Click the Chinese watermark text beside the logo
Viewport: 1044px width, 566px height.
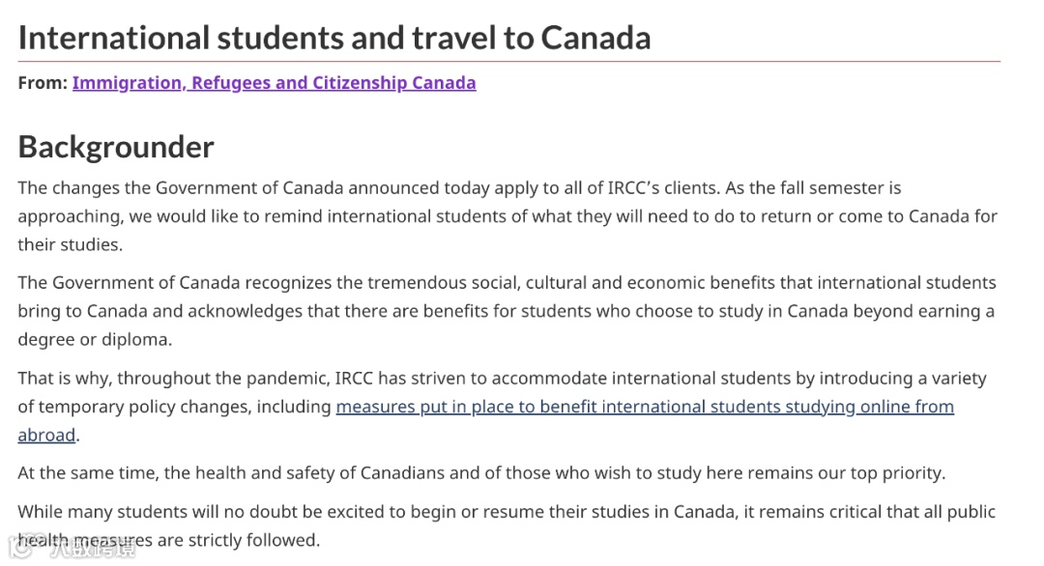tap(92, 550)
